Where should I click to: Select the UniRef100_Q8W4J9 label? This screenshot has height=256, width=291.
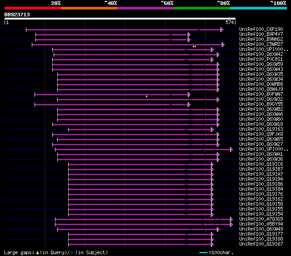tap(261, 89)
